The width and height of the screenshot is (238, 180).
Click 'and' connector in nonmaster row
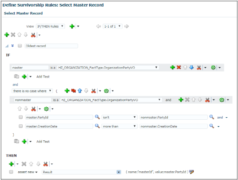tap(168, 100)
